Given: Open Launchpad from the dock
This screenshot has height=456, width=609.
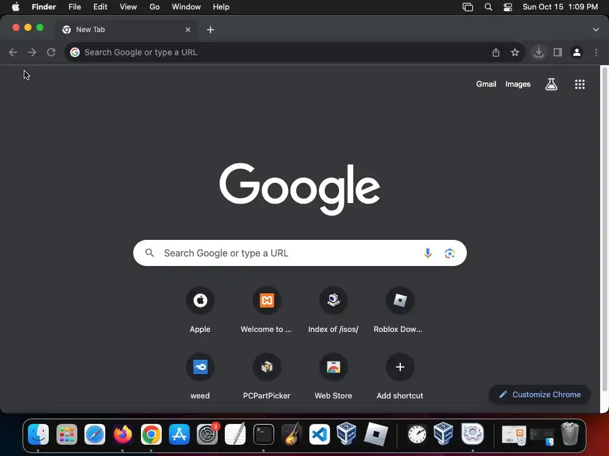Looking at the screenshot, I should 67,434.
